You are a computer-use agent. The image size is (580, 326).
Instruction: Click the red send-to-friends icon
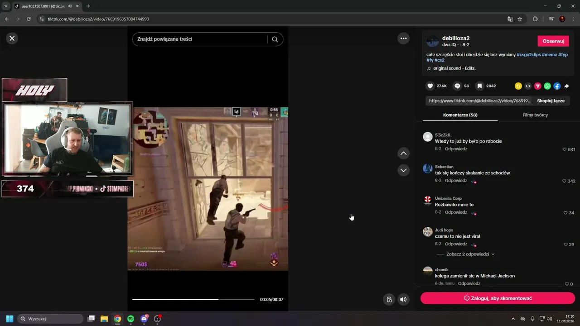tap(538, 86)
